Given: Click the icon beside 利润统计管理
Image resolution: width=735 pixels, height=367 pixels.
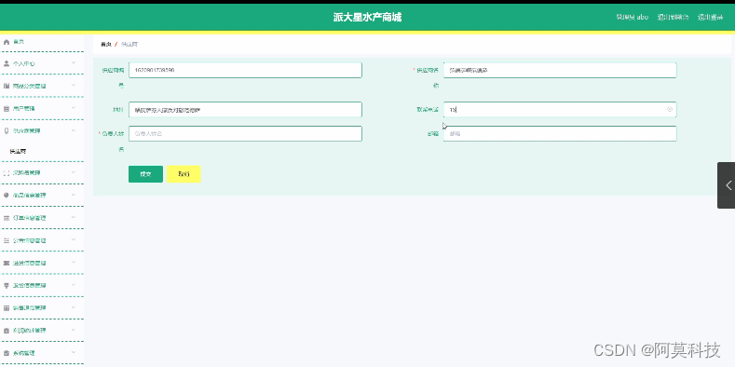Looking at the screenshot, I should (x=7, y=331).
